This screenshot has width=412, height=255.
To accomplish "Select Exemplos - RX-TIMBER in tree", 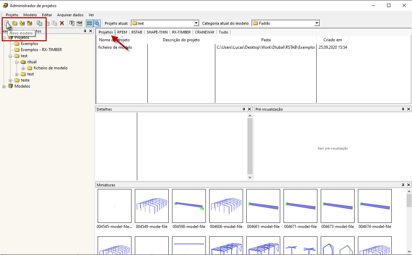I will pos(41,50).
